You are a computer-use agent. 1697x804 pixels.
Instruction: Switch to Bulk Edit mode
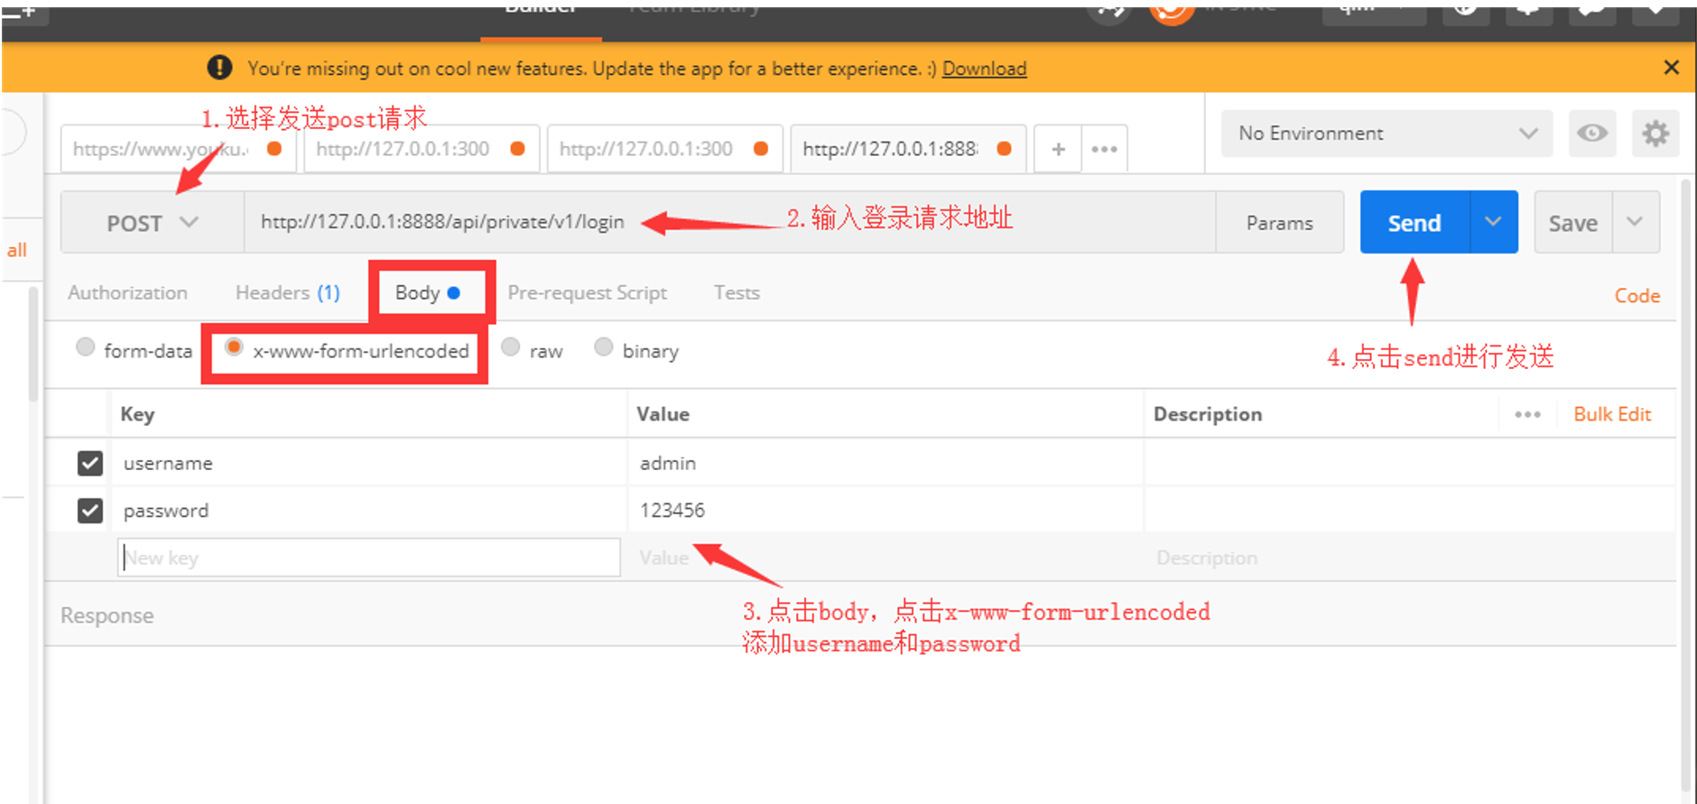tap(1612, 414)
